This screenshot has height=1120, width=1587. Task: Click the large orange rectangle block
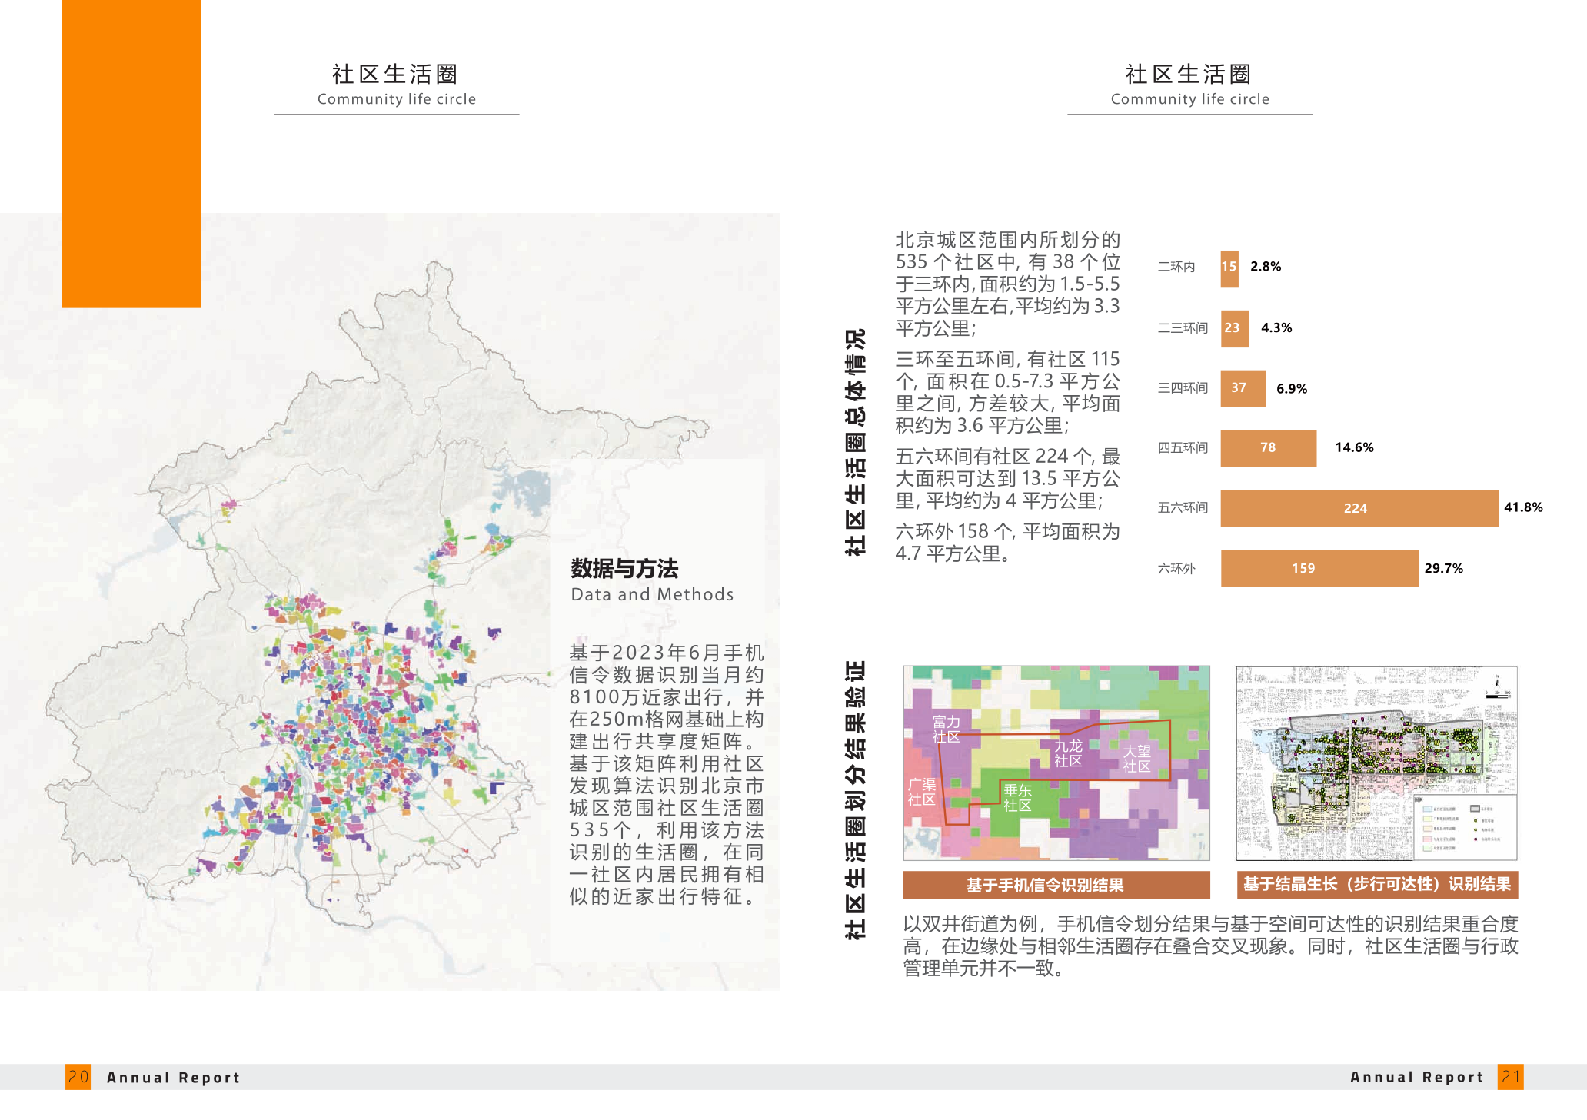coord(131,152)
